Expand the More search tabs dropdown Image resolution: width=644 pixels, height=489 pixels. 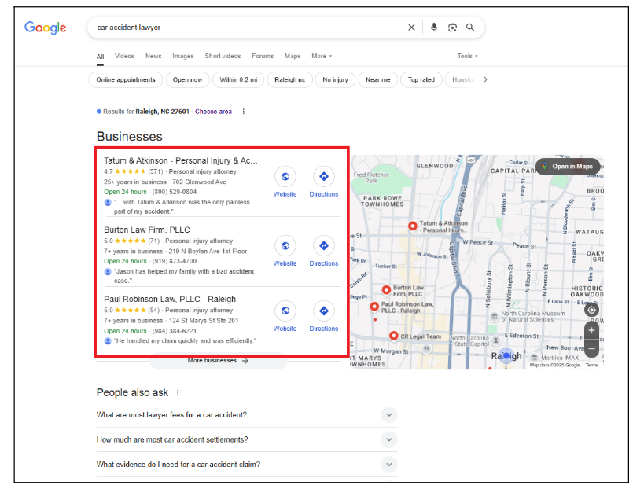coord(322,57)
